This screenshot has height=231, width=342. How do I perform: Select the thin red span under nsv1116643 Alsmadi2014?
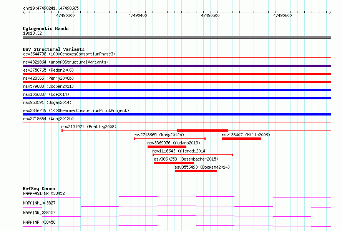tap(193, 155)
